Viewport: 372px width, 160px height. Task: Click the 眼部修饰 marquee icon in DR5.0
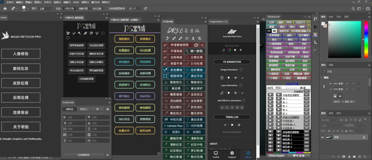pyautogui.click(x=165, y=76)
